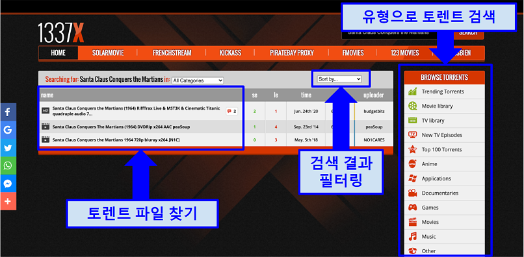Image resolution: width=524 pixels, height=257 pixels.
Task: Click the time column header
Action: pyautogui.click(x=306, y=95)
